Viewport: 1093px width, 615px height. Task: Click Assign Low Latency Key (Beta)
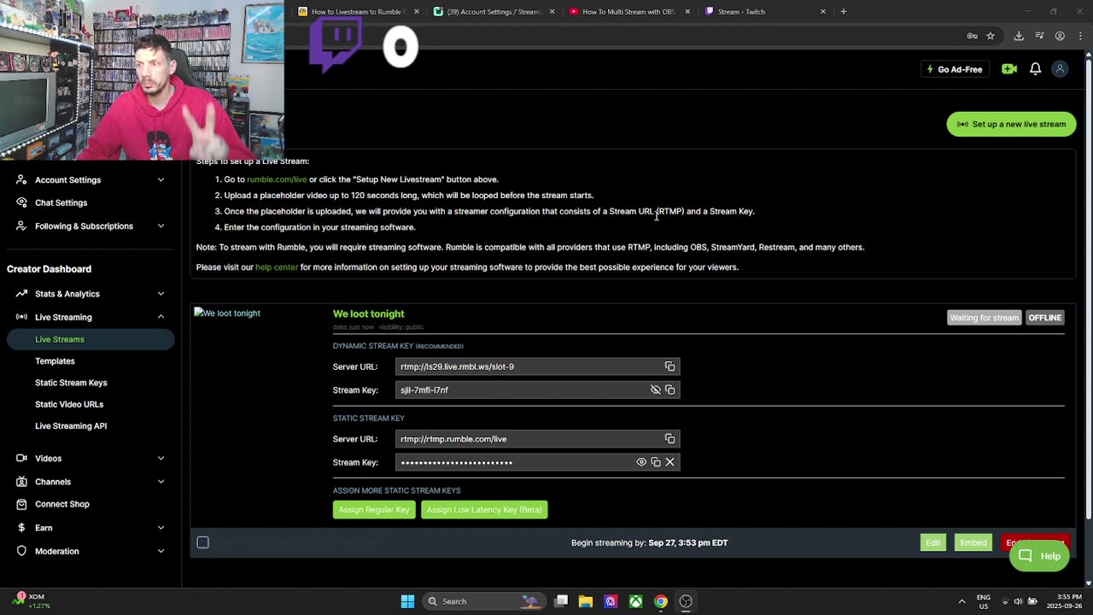pyautogui.click(x=484, y=510)
